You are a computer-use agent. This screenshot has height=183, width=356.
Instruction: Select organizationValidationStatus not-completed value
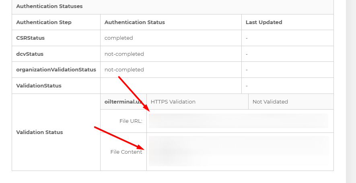(124, 69)
